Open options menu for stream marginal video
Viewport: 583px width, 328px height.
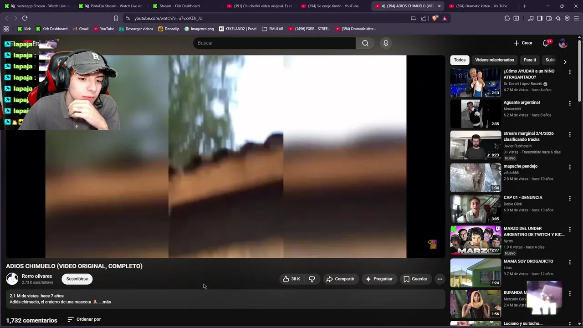click(569, 134)
